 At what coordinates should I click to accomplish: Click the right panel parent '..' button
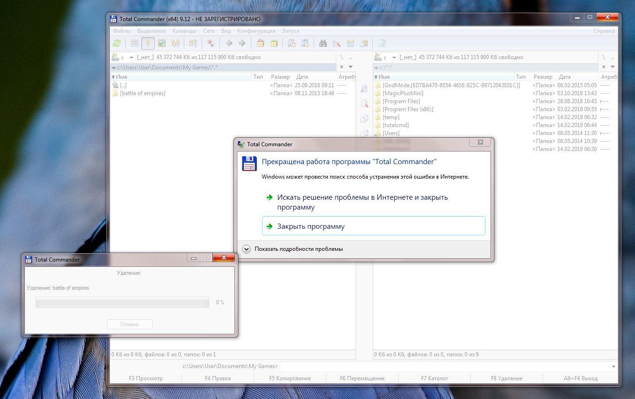[612, 57]
